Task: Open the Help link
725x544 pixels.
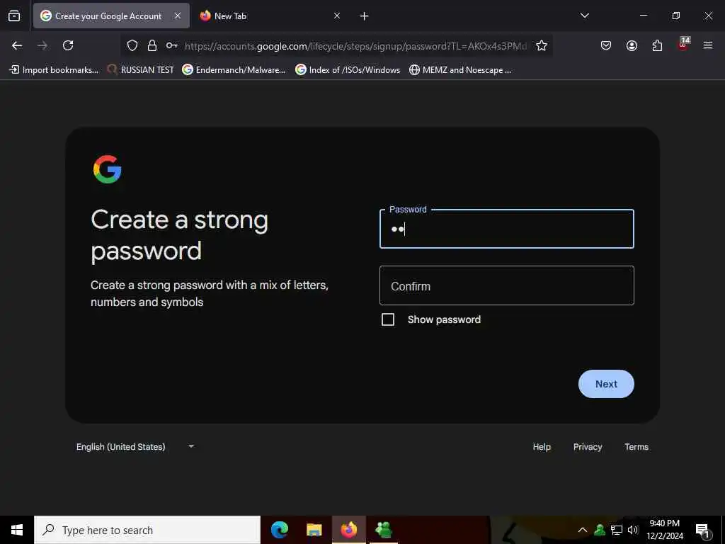Action: tap(542, 447)
